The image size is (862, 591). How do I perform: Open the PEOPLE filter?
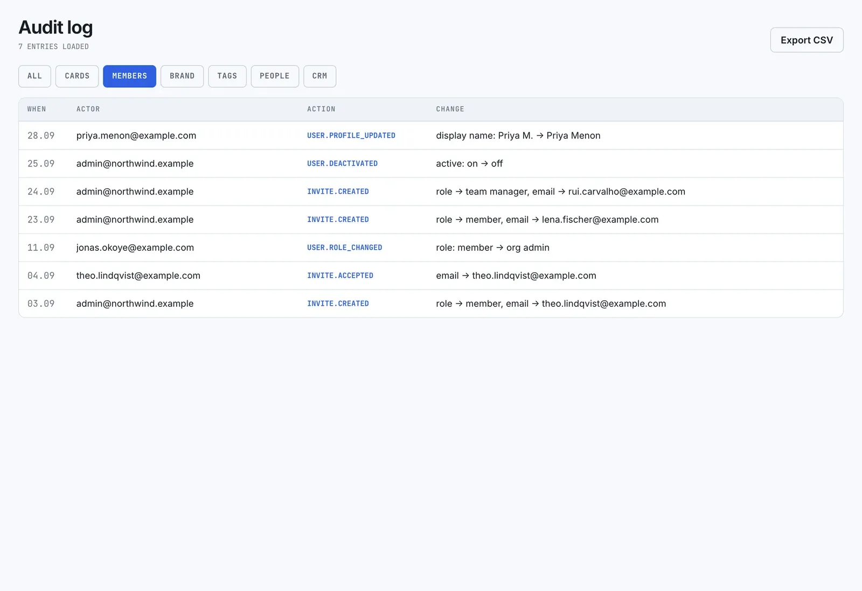[x=275, y=76]
